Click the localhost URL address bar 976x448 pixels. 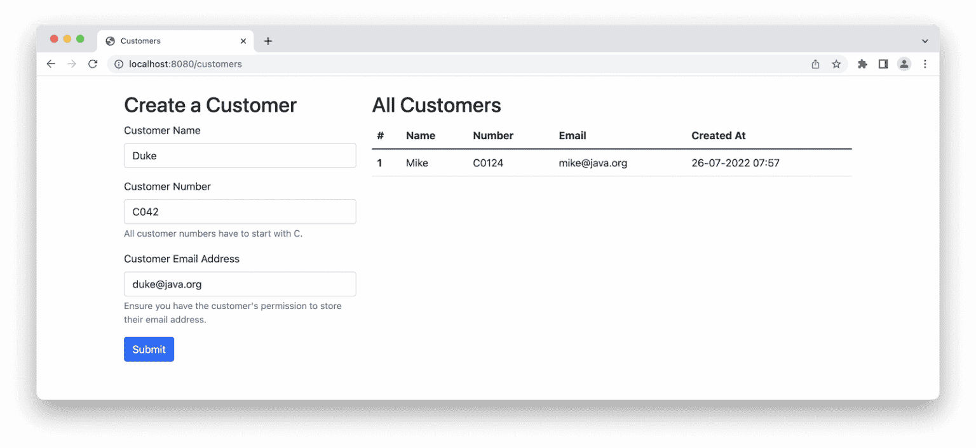[445, 64]
